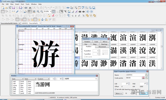
Task: Click the red eraser icon
Action: pos(53,16)
